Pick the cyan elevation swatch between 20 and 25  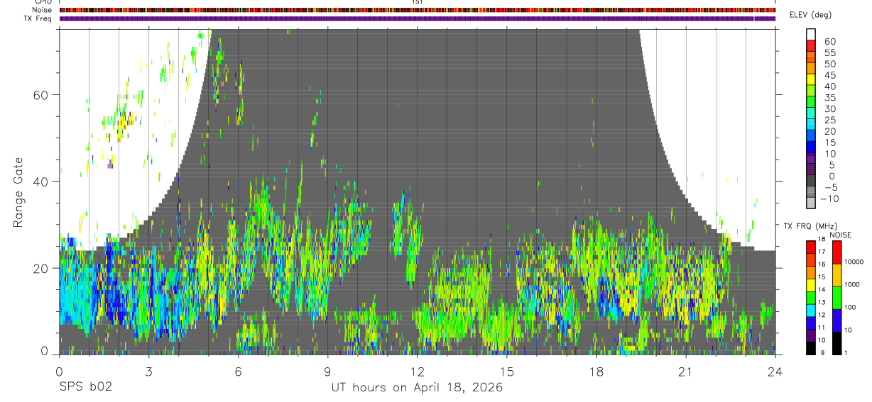click(x=811, y=123)
